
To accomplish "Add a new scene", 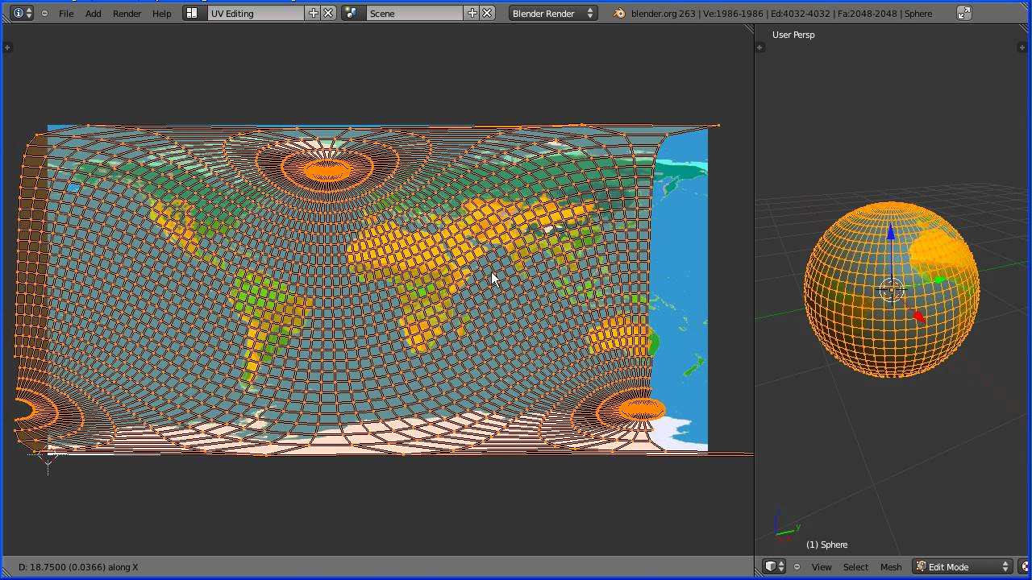I will pyautogui.click(x=472, y=13).
